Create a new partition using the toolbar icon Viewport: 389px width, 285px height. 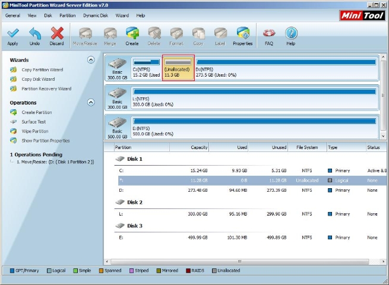(132, 36)
